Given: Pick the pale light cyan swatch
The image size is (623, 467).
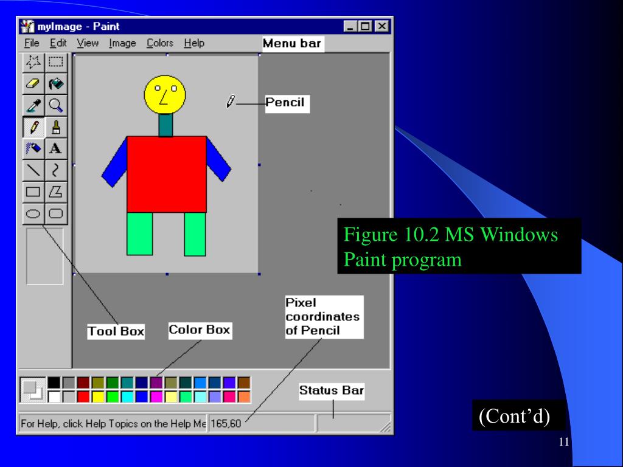Looking at the screenshot, I should click(200, 396).
